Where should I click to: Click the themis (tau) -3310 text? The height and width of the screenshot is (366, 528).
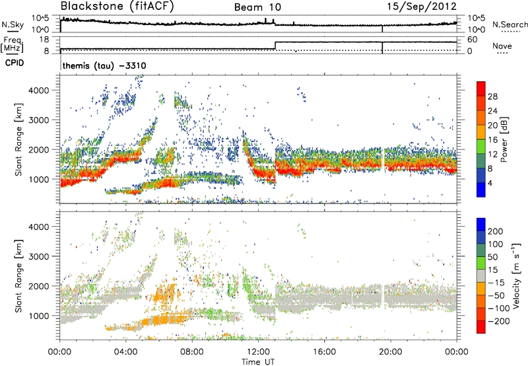[104, 65]
